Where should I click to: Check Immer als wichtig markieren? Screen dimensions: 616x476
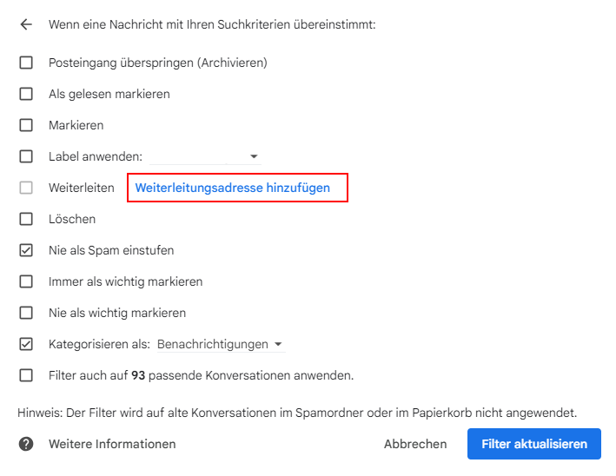pyautogui.click(x=26, y=281)
